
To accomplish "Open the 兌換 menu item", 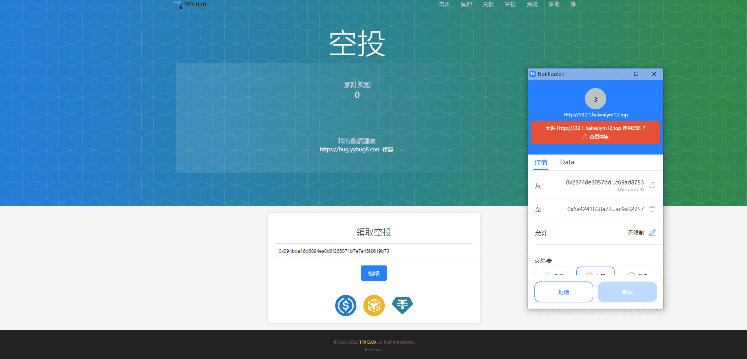I will [488, 4].
